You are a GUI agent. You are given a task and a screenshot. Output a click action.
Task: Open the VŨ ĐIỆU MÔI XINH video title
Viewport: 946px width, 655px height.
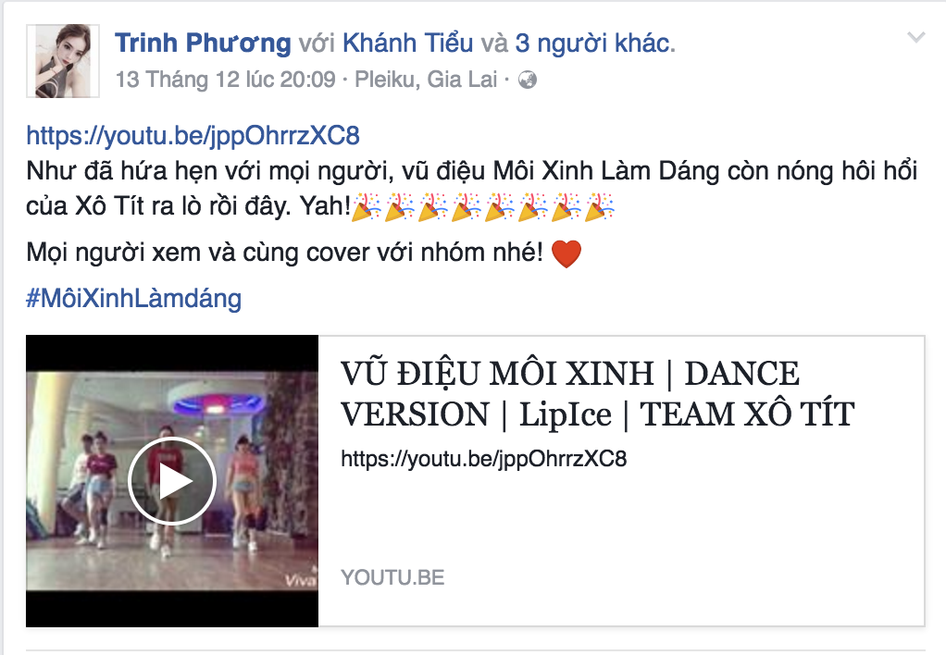[x=597, y=393]
